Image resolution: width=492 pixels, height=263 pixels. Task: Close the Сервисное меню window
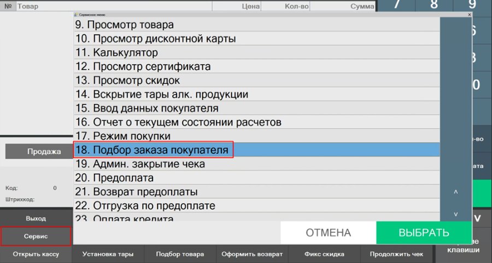click(469, 15)
